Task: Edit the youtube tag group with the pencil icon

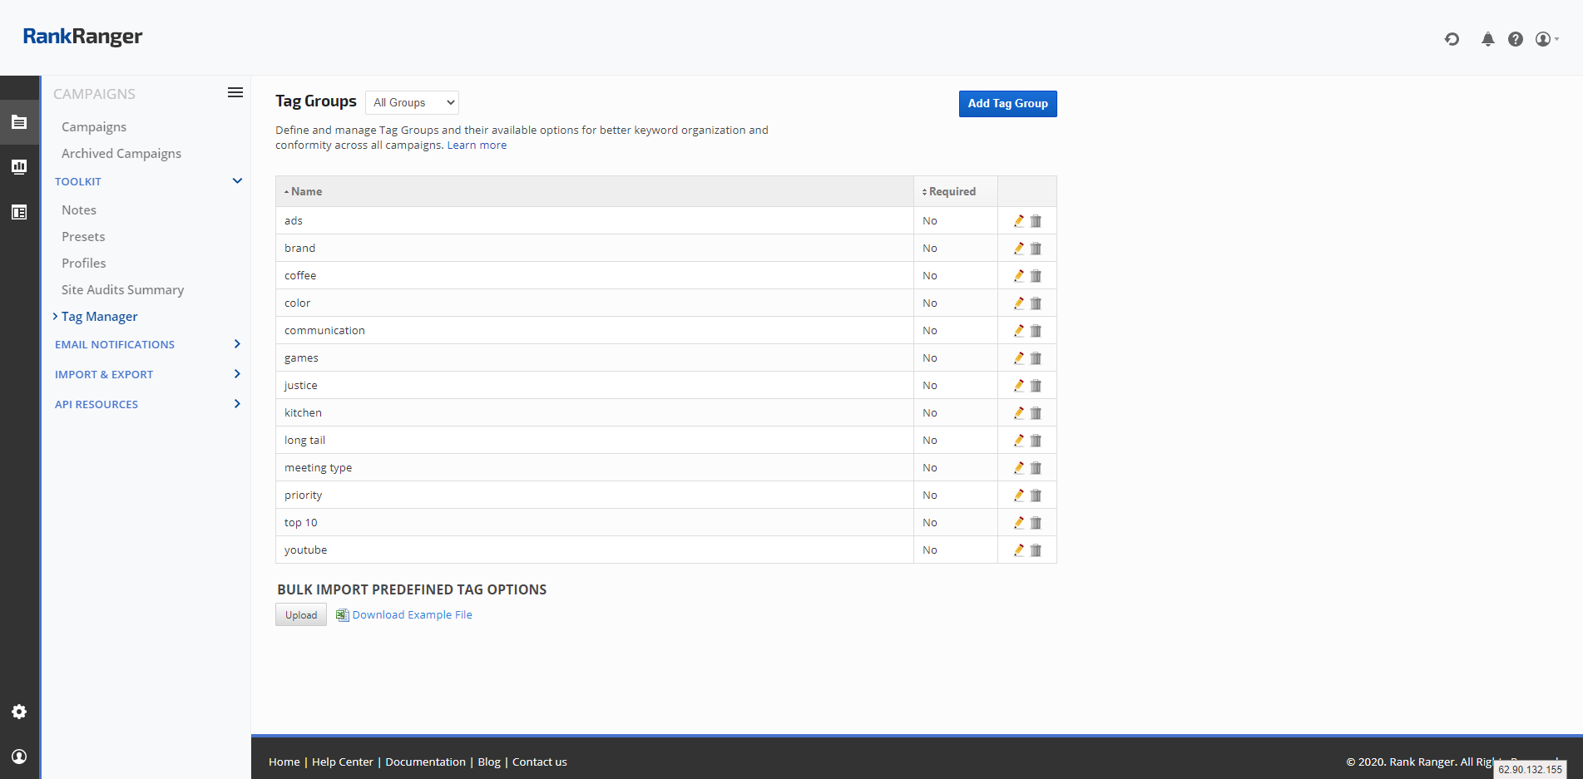Action: click(x=1018, y=550)
